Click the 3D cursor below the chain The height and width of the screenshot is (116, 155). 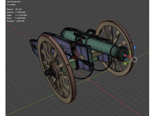pyautogui.click(x=88, y=79)
